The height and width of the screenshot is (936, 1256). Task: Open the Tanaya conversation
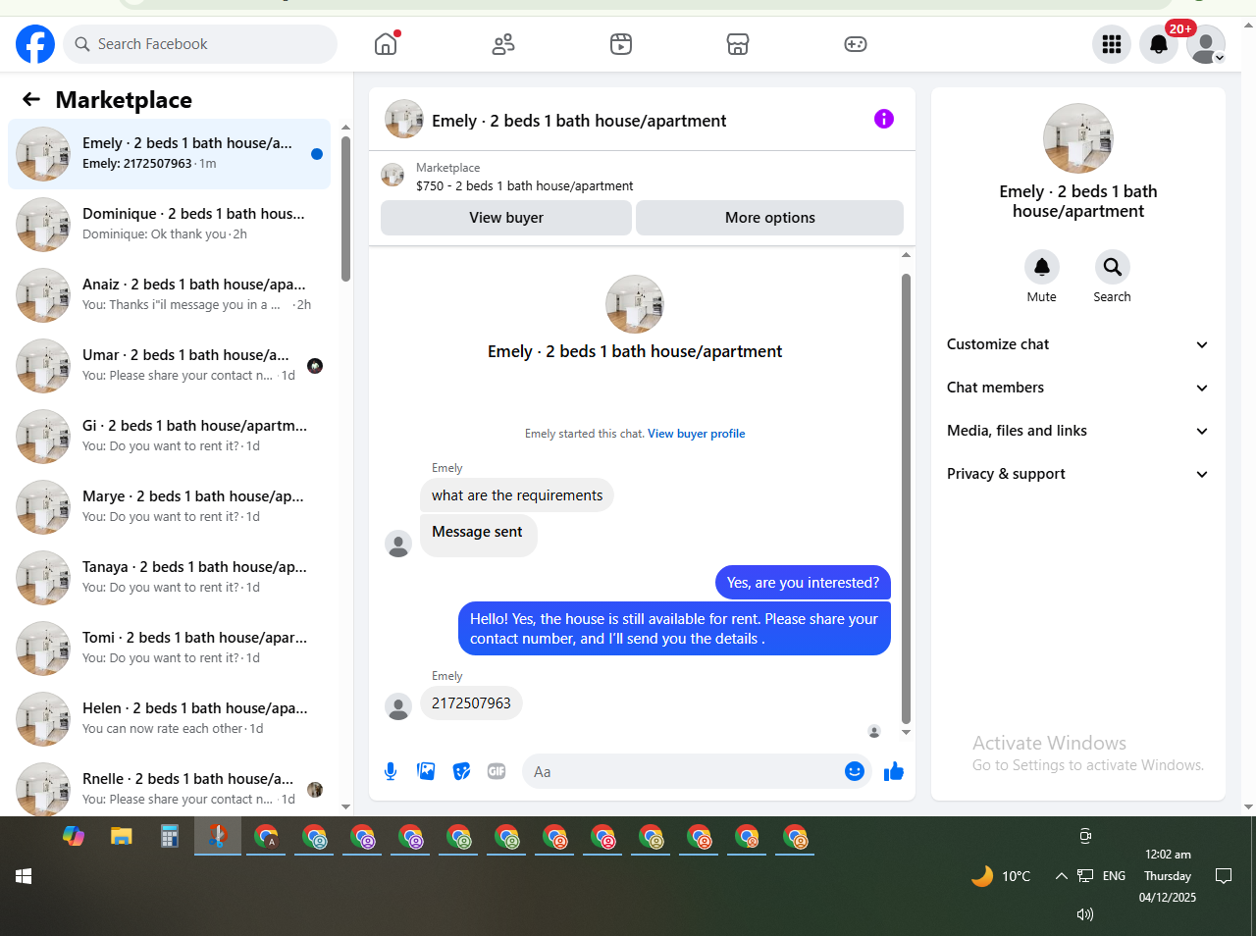coord(169,578)
